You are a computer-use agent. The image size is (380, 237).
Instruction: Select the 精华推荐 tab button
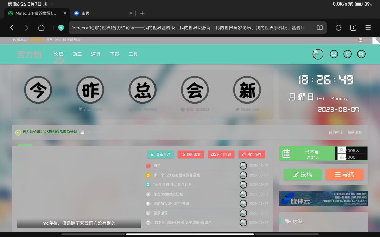click(x=252, y=154)
